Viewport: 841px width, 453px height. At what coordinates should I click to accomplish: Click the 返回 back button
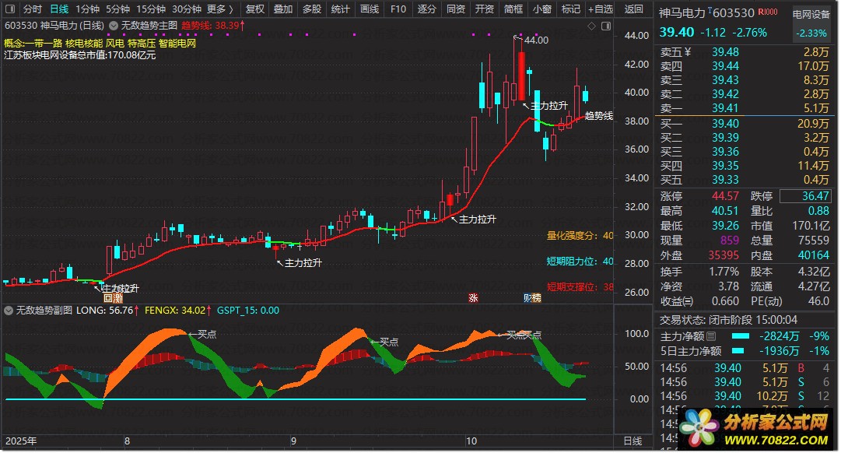[633, 9]
